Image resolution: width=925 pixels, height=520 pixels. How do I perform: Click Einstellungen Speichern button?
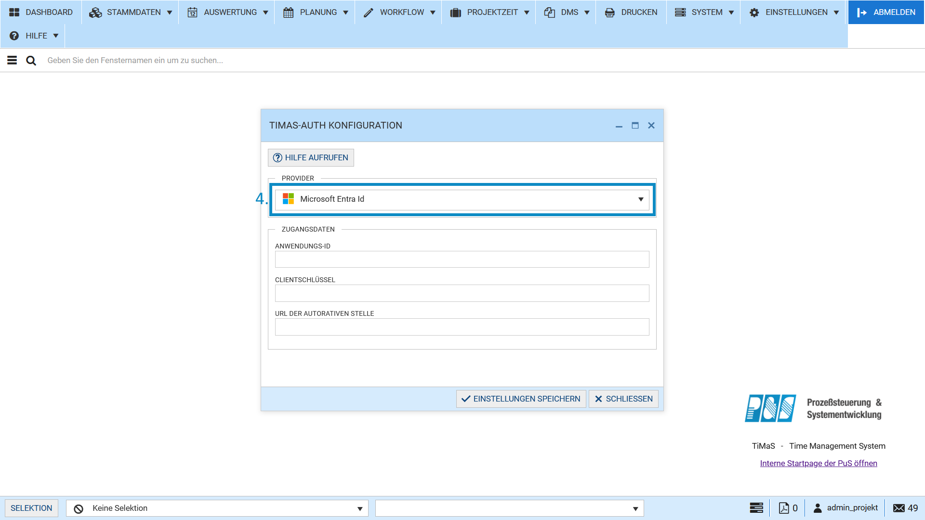pos(521,399)
